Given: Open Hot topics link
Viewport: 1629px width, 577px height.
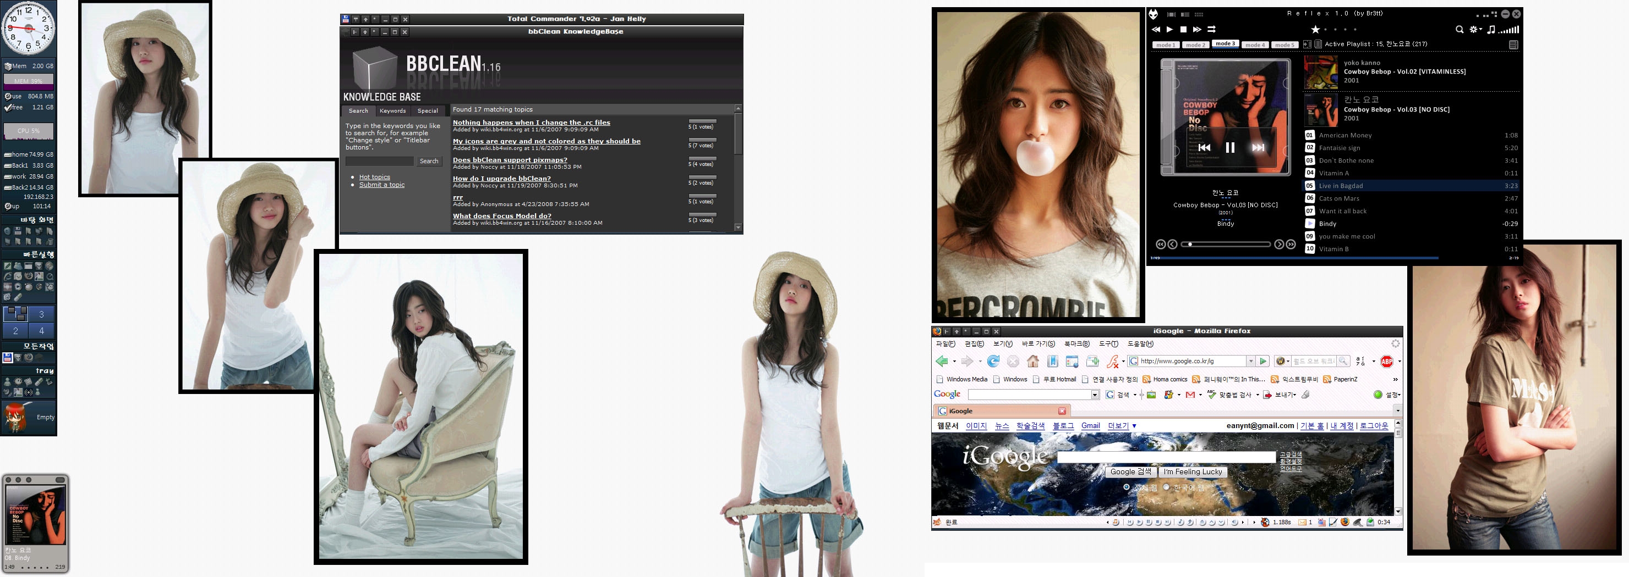Looking at the screenshot, I should 374,177.
